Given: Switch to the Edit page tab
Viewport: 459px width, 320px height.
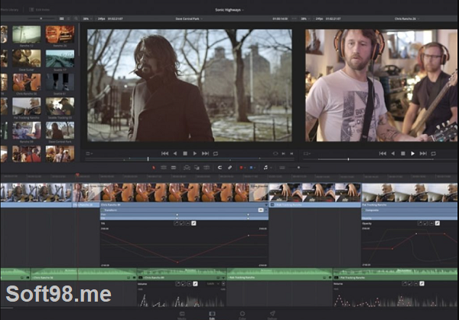Looking at the screenshot, I should click(212, 315).
